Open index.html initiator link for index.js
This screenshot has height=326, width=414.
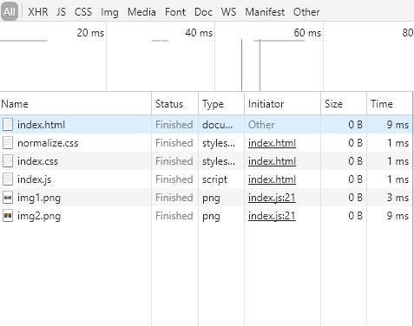click(272, 179)
